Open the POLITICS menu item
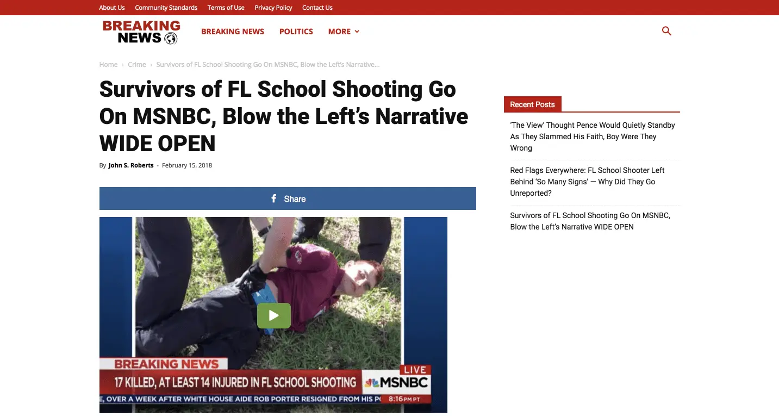 296,32
